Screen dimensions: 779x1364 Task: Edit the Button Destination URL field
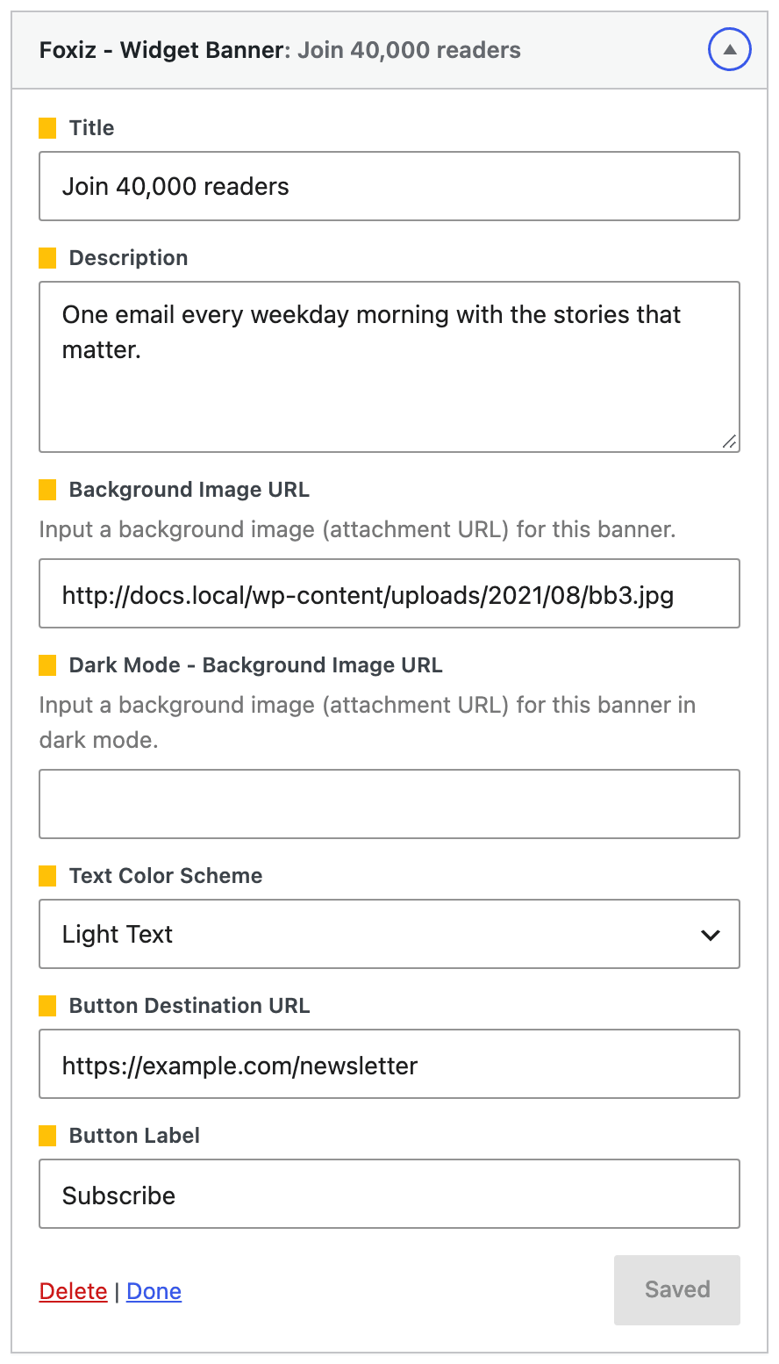coord(389,1064)
